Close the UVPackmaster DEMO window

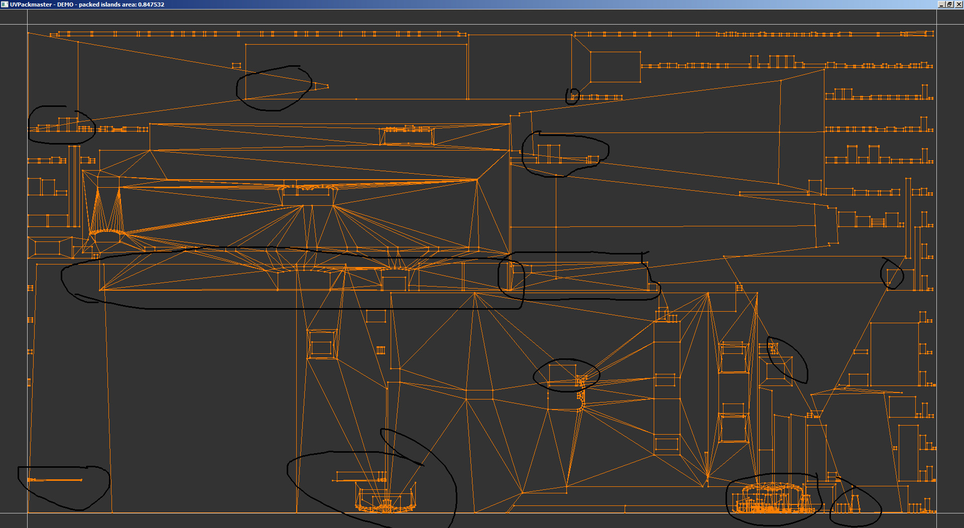pos(958,5)
